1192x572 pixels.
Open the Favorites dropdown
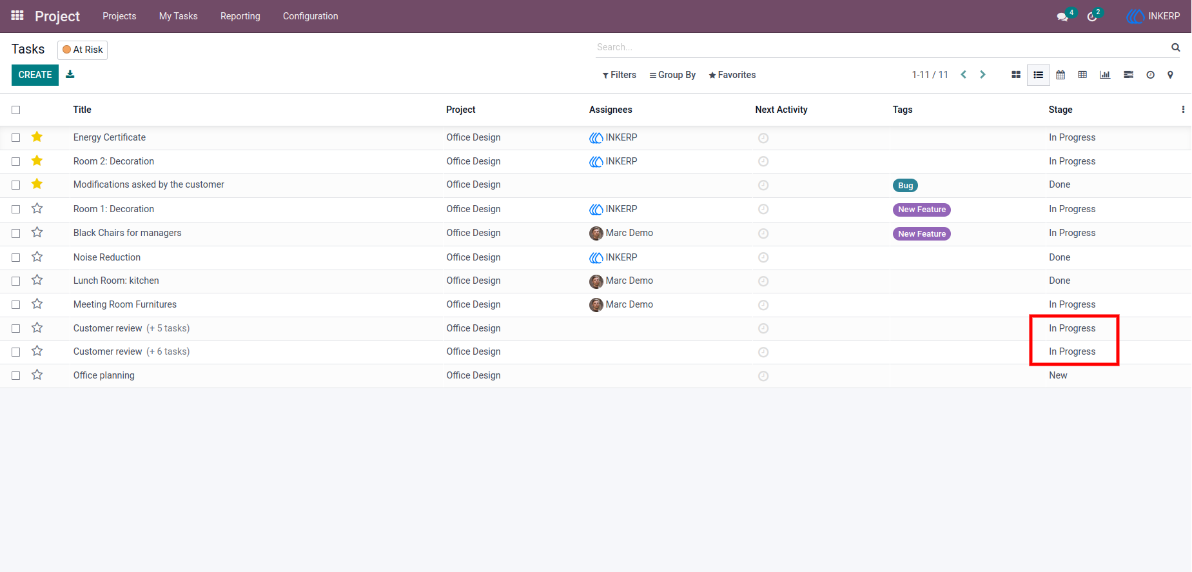click(732, 75)
